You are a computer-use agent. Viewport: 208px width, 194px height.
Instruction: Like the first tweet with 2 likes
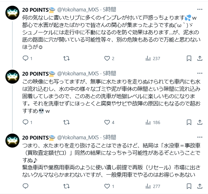point(107,58)
